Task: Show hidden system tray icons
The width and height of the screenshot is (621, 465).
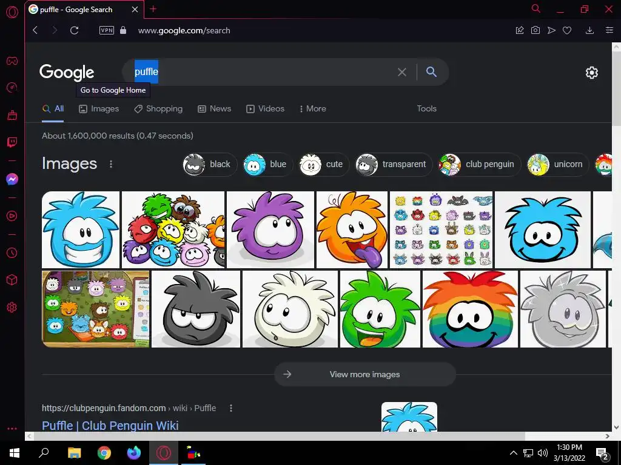Action: tap(513, 453)
